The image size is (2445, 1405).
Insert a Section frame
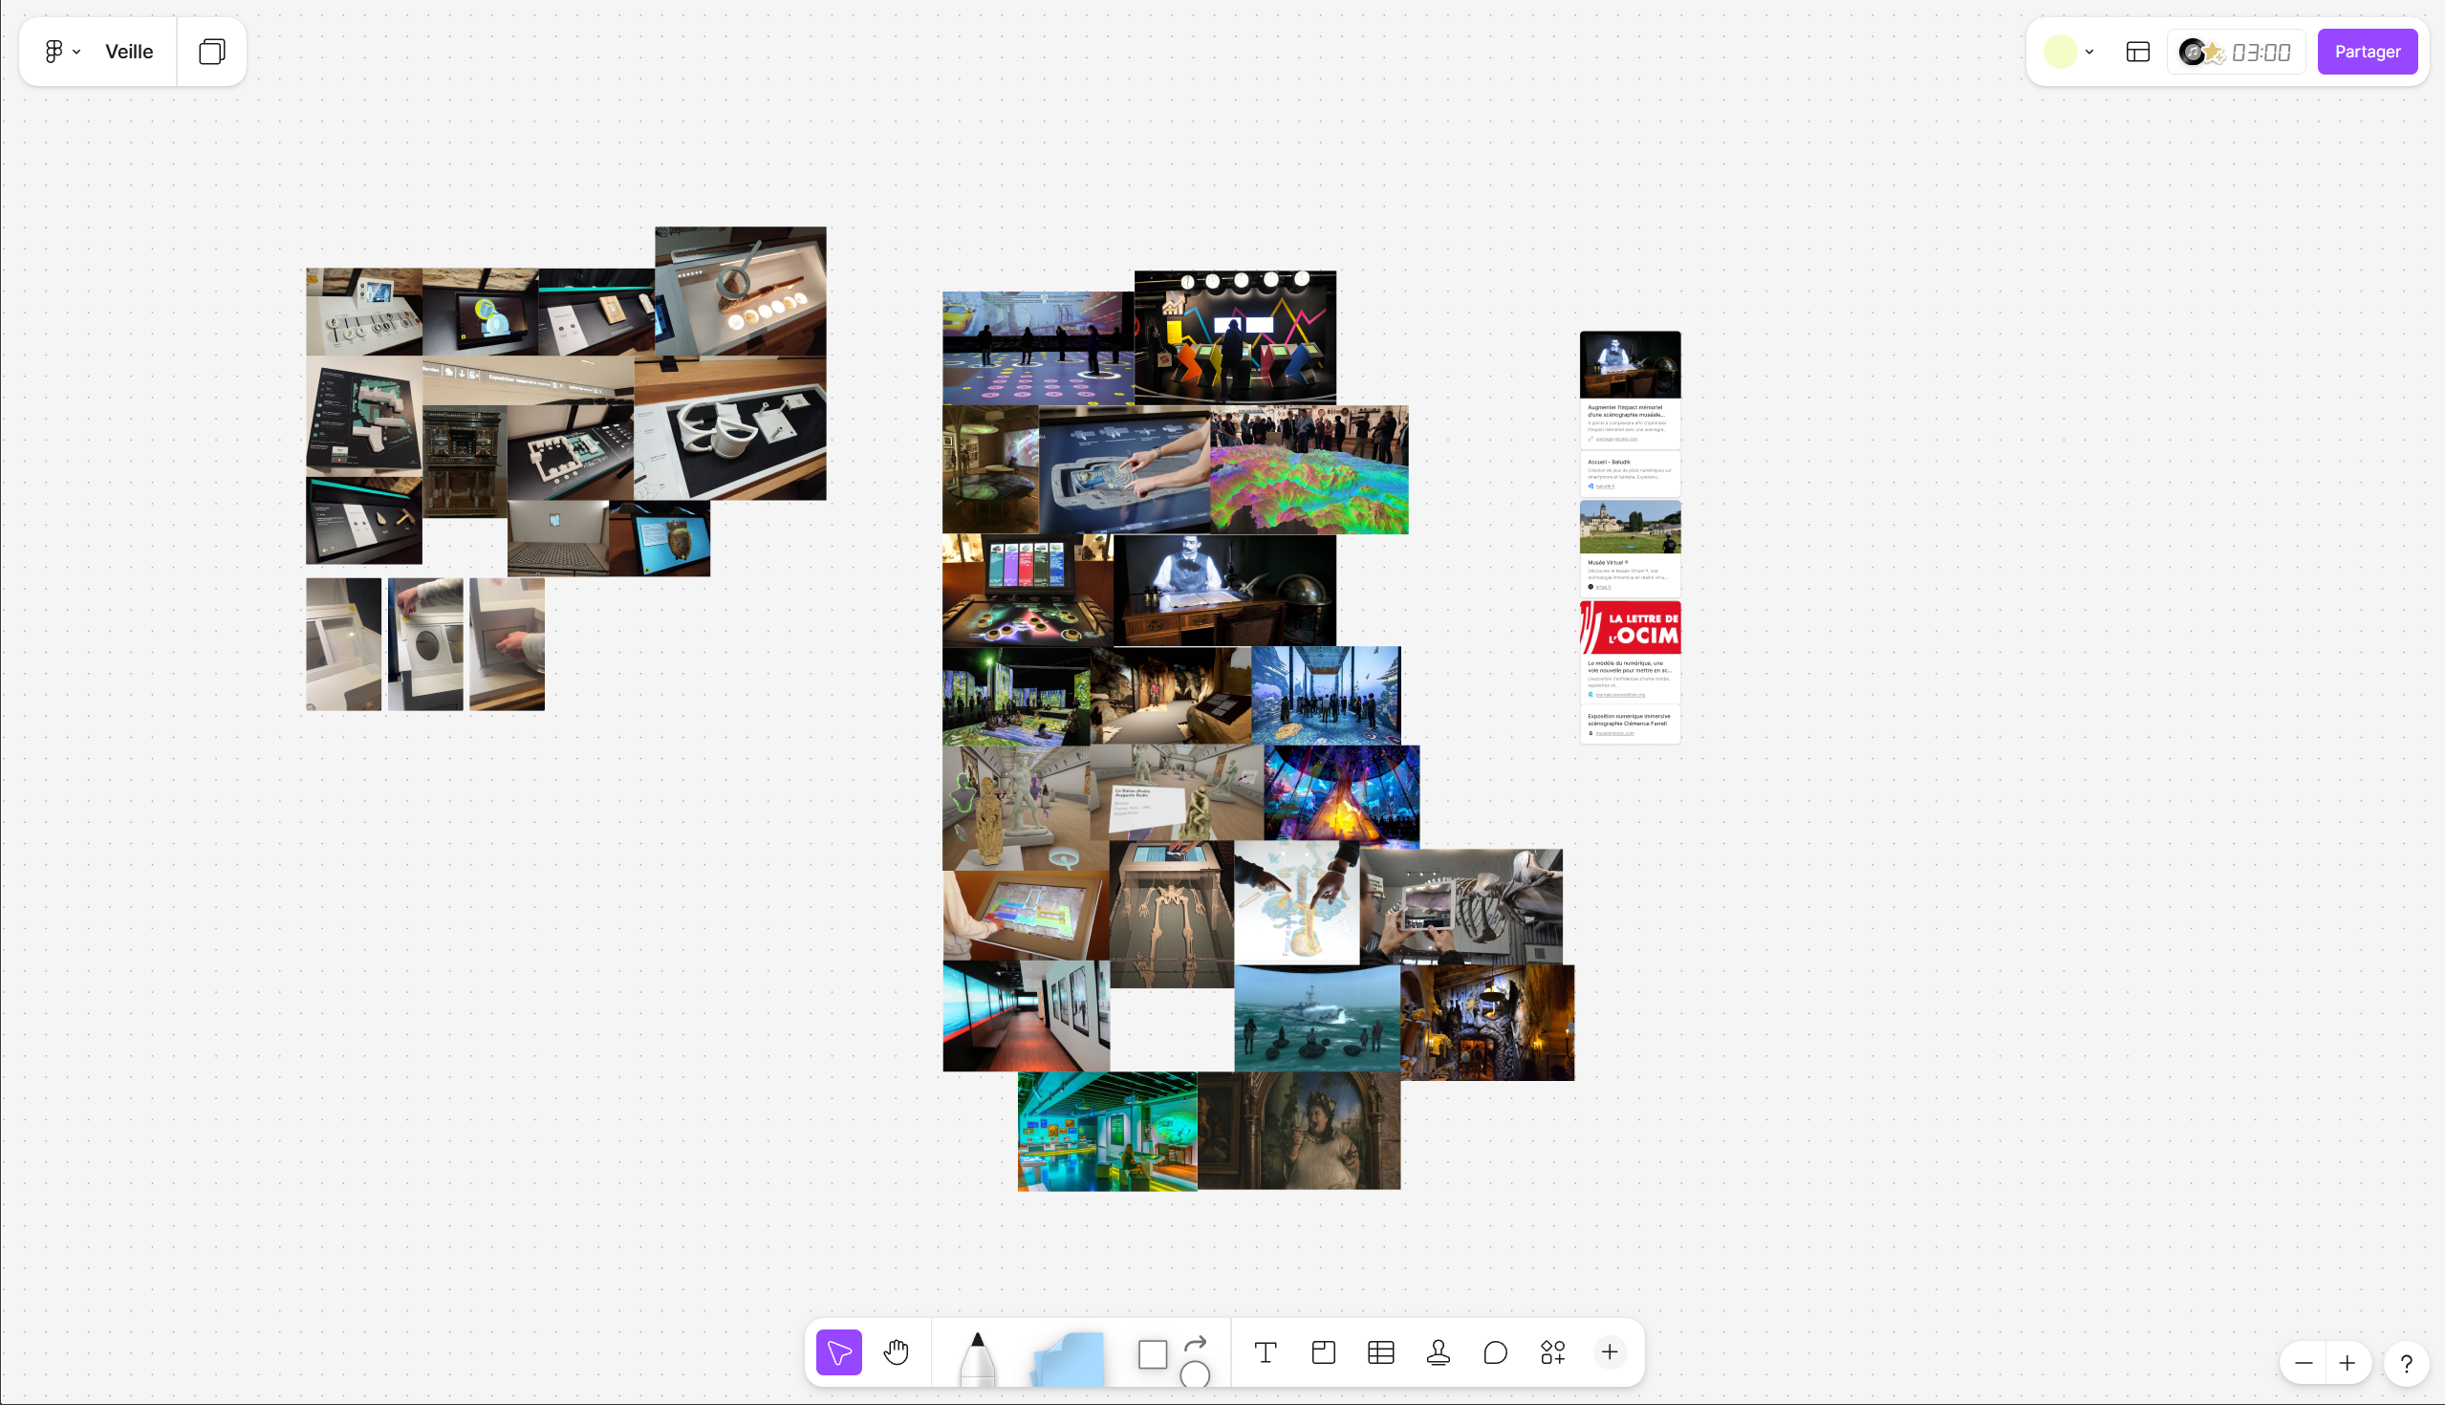tap(1323, 1351)
